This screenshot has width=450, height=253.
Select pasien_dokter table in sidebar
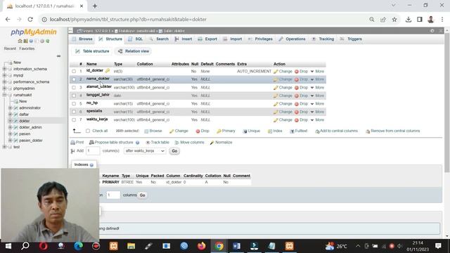(x=31, y=141)
